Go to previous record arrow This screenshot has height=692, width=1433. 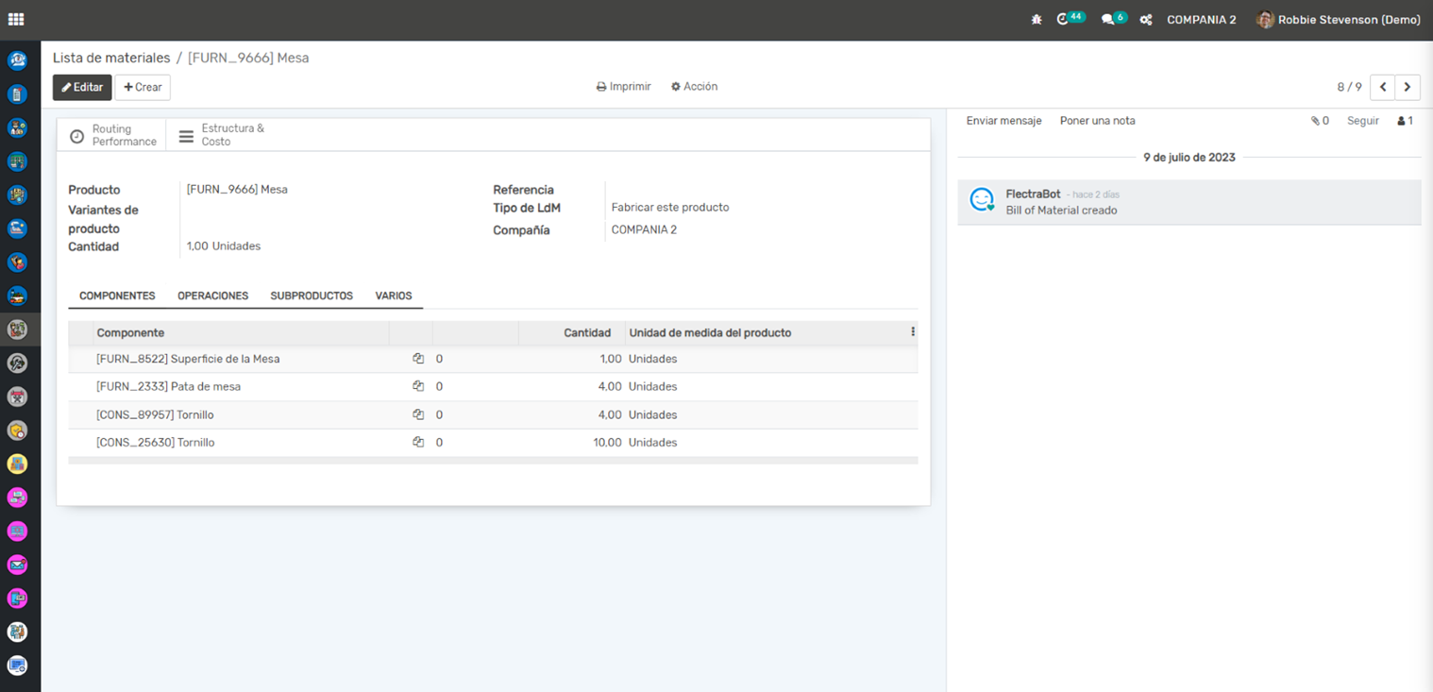[x=1382, y=87]
